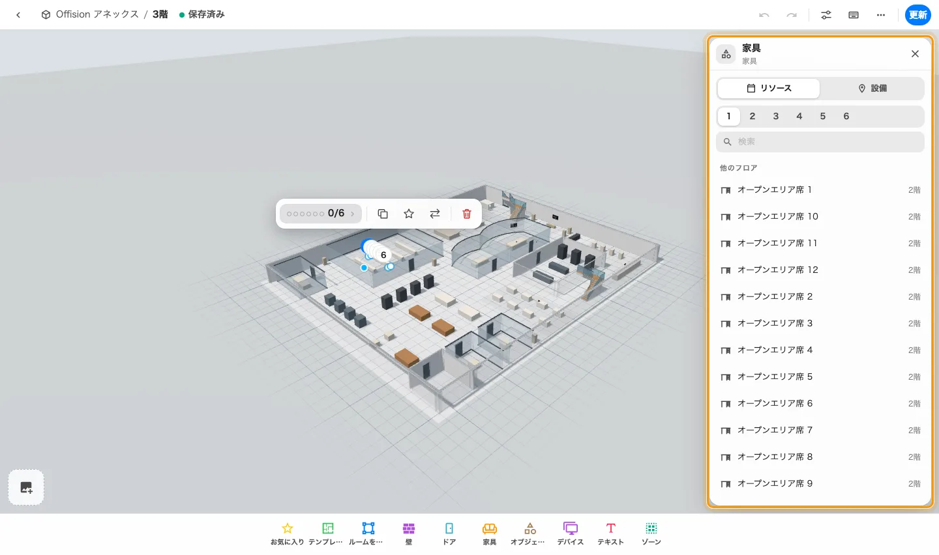Duplicate the selected furniture
This screenshot has width=939, height=555.
click(383, 214)
